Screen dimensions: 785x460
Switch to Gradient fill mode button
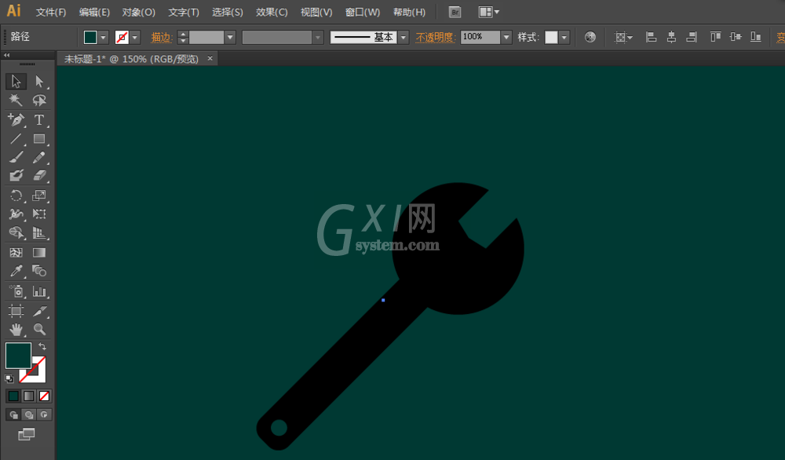point(29,396)
